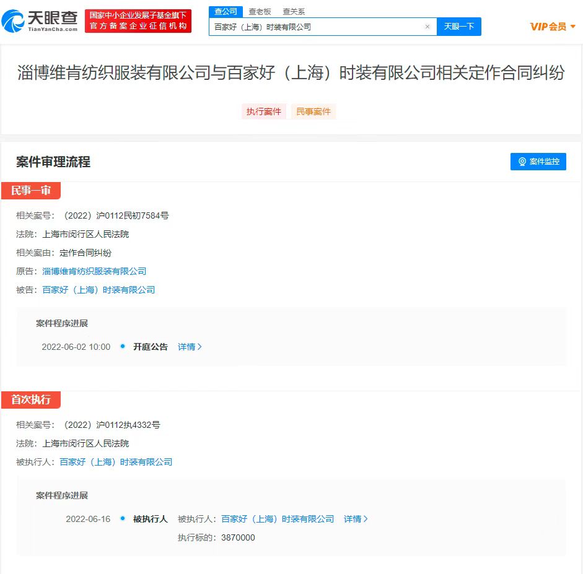Screen dimensions: 583x574
Task: Click the blue timeline dot beside 被执行人
Action: point(122,518)
